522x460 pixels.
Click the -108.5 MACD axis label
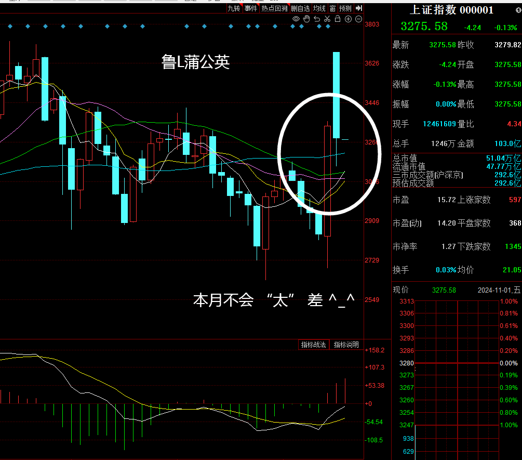click(374, 440)
